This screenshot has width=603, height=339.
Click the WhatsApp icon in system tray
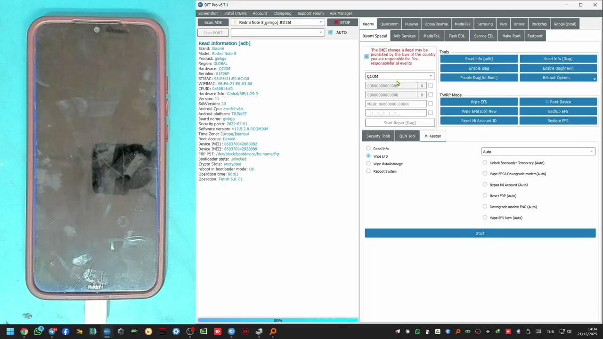tap(418, 331)
